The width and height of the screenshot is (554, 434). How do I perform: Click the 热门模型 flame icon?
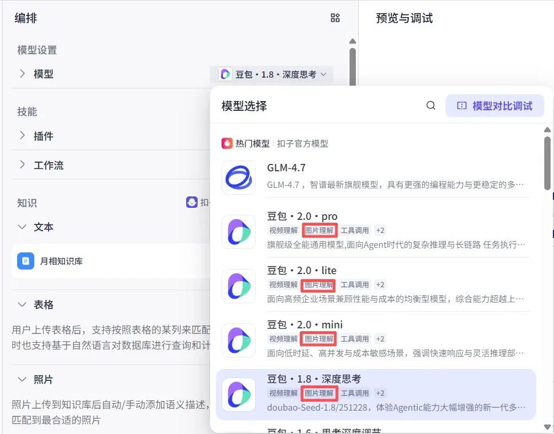[x=227, y=143]
